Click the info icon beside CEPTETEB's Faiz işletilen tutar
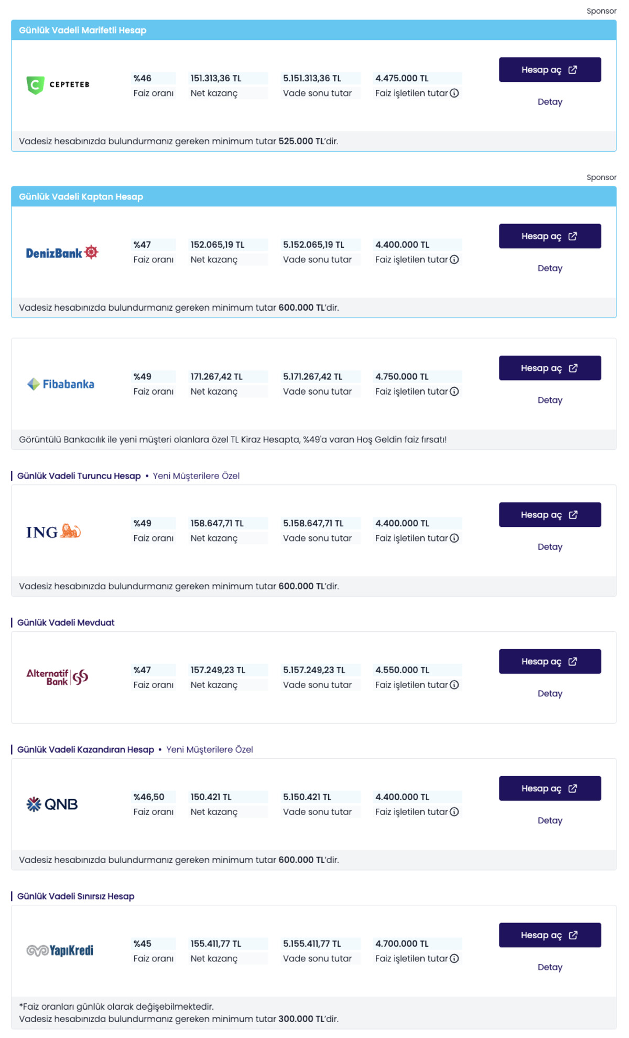The height and width of the screenshot is (1038, 629). pyautogui.click(x=454, y=93)
